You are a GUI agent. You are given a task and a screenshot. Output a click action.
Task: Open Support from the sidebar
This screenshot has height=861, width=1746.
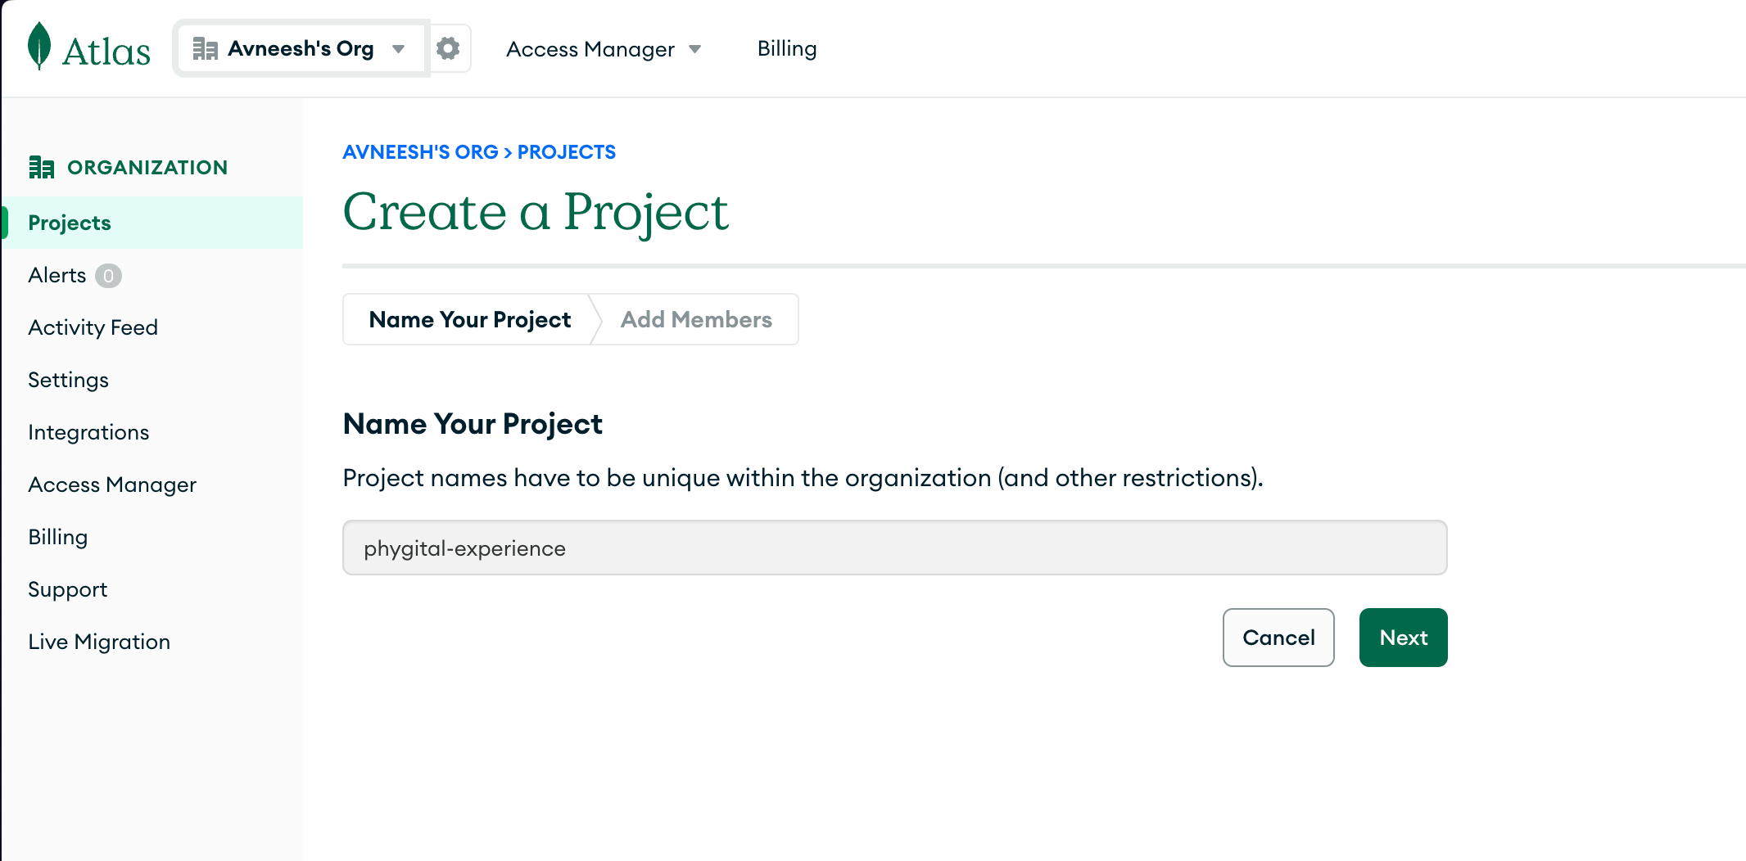point(67,589)
